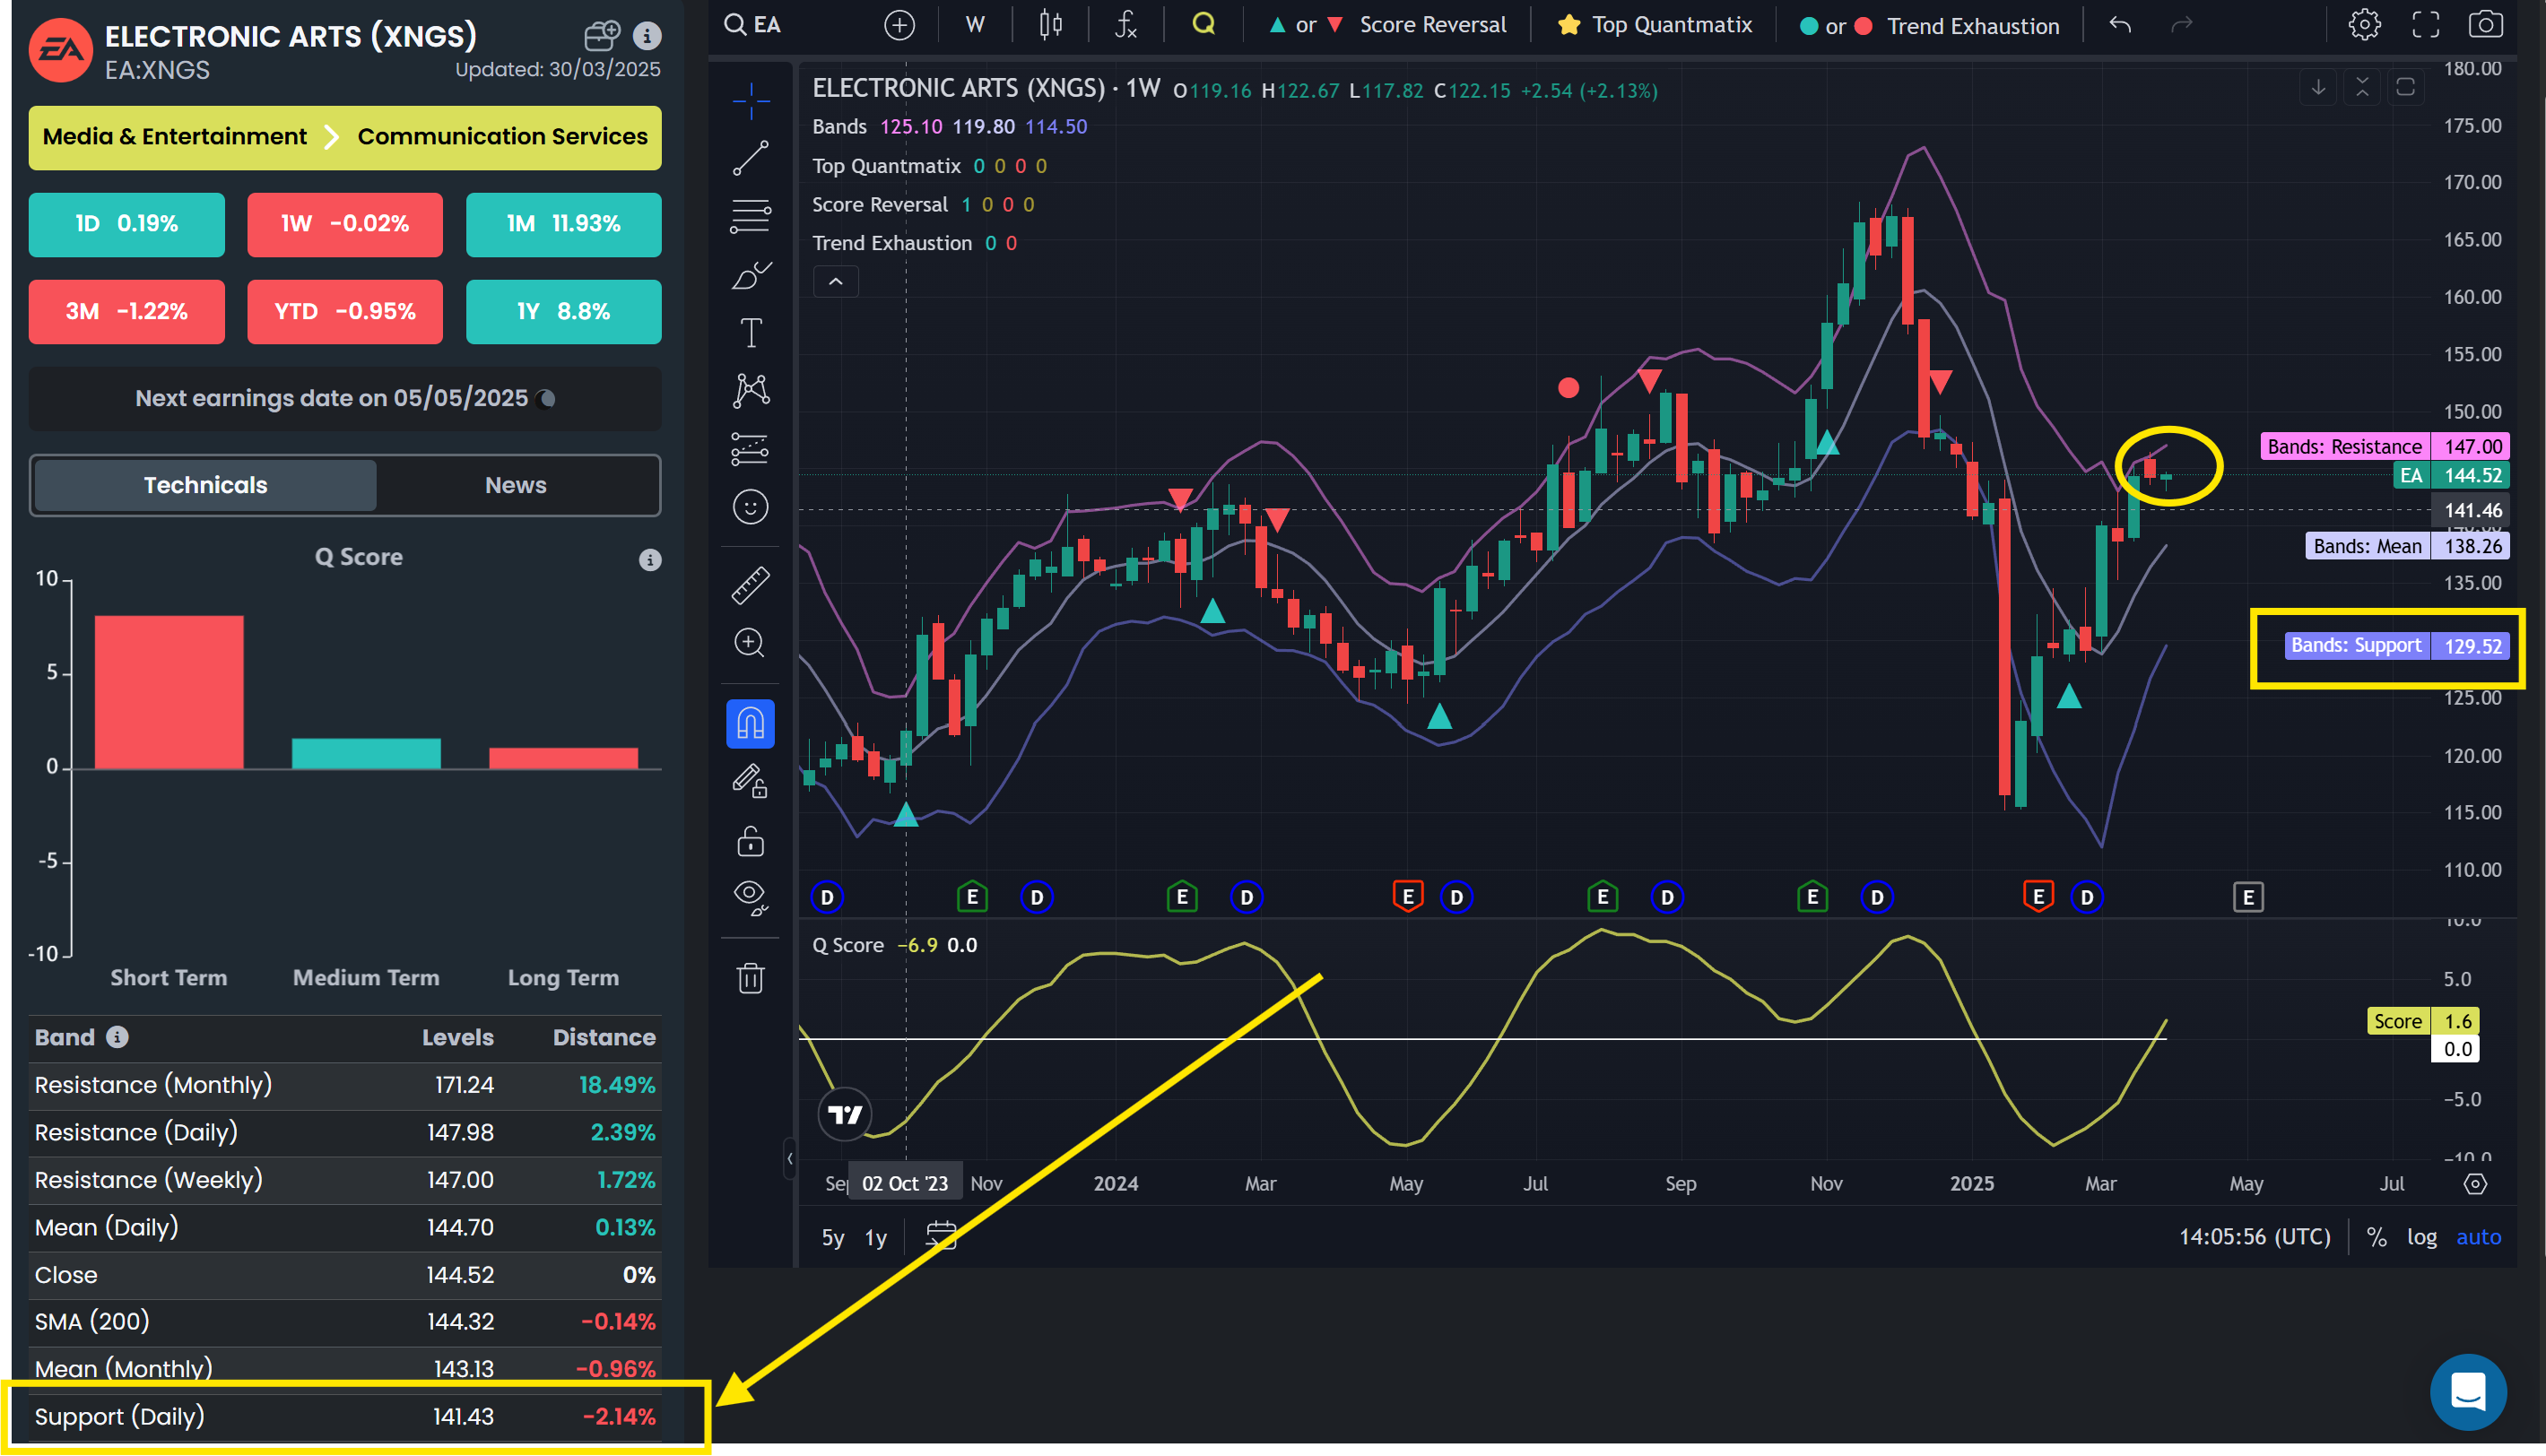
Task: Click the trash remove drawings icon
Action: pos(750,977)
